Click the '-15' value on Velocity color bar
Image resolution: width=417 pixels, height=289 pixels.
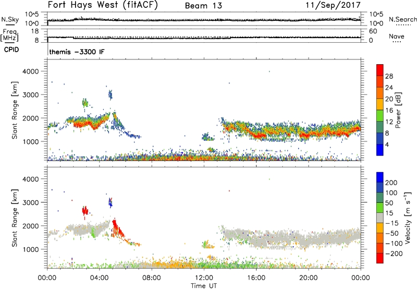coord(392,223)
